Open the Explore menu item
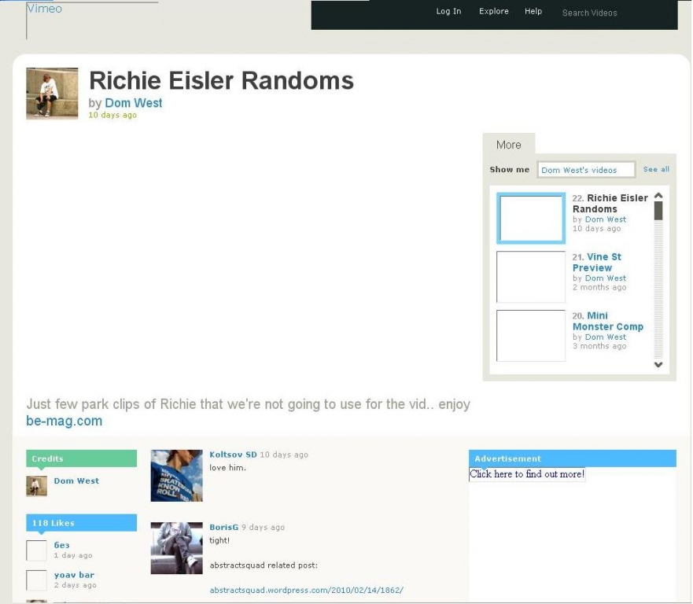Screen dimensions: 693x604 click(493, 12)
